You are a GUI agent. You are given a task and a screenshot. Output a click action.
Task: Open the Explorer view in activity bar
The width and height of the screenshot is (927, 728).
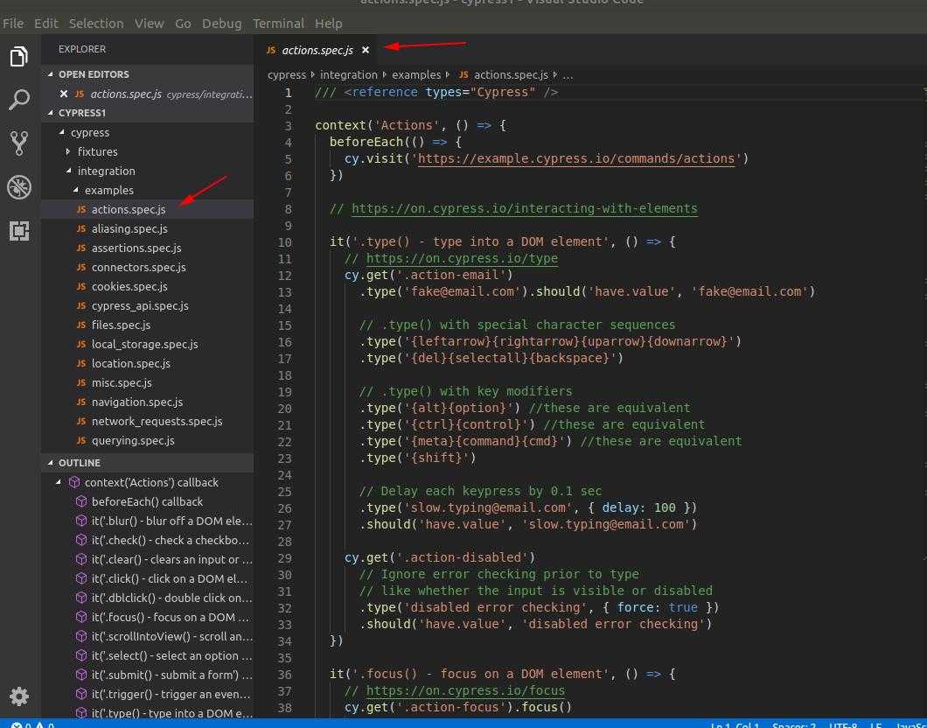[19, 57]
